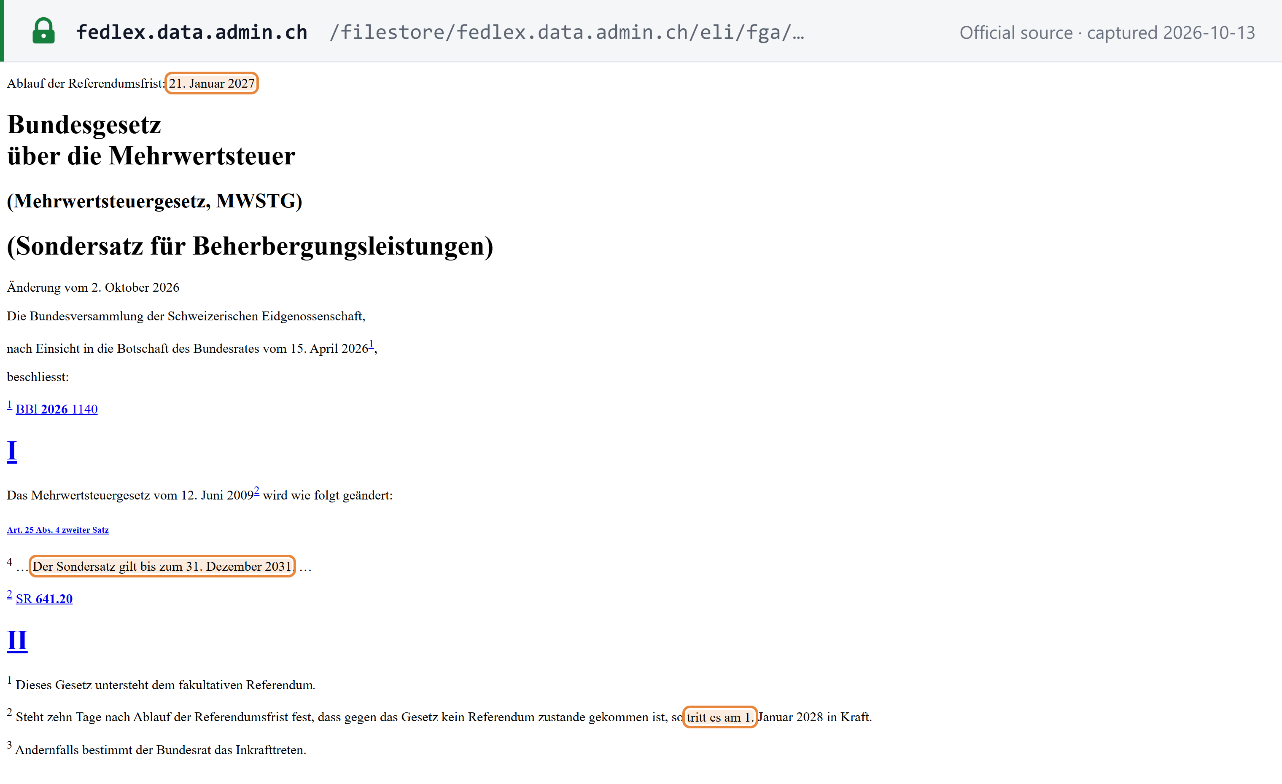Viewport: 1282px width, 784px height.
Task: Click the fedlex.data.admin.ch domain text
Action: pos(191,32)
